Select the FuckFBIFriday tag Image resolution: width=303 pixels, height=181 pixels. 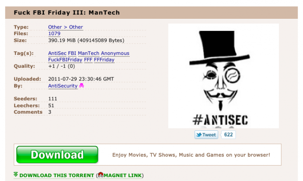[65, 60]
